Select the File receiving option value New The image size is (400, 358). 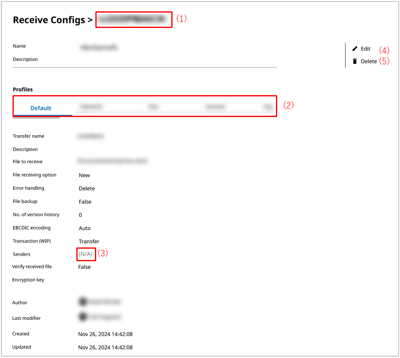tap(84, 175)
